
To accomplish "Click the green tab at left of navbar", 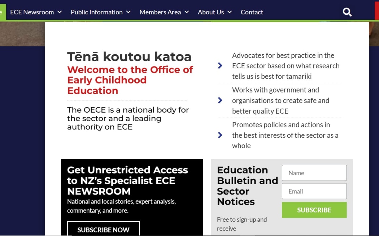I will point(3,12).
